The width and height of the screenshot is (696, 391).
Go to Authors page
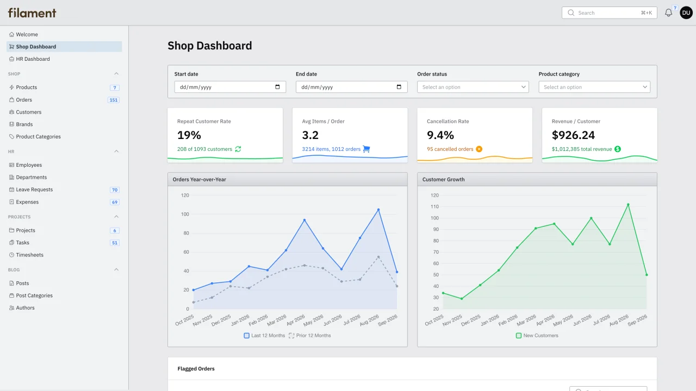click(64, 308)
